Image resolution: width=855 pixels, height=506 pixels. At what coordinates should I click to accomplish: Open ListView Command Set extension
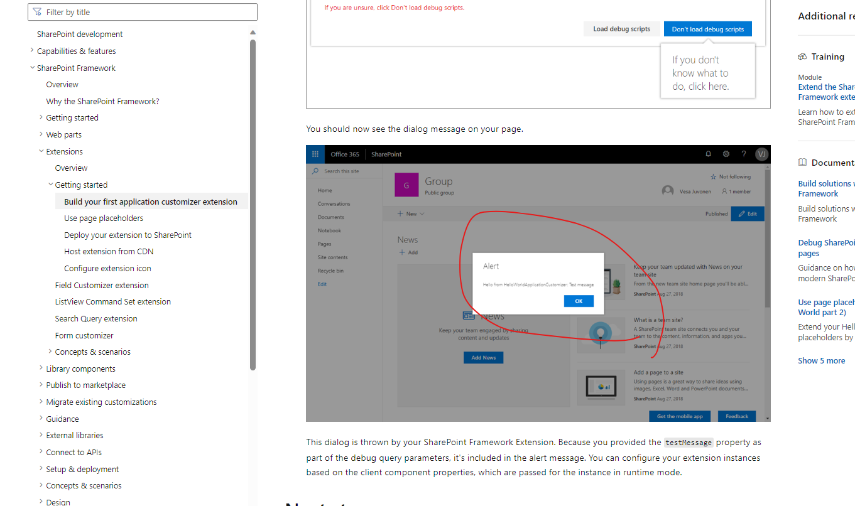pyautogui.click(x=113, y=301)
